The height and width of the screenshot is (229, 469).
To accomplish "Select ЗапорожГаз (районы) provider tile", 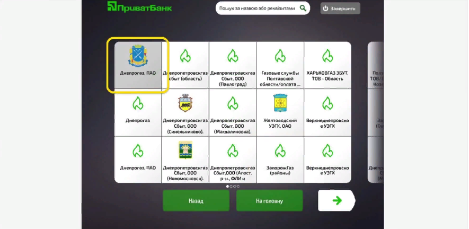I will [280, 160].
